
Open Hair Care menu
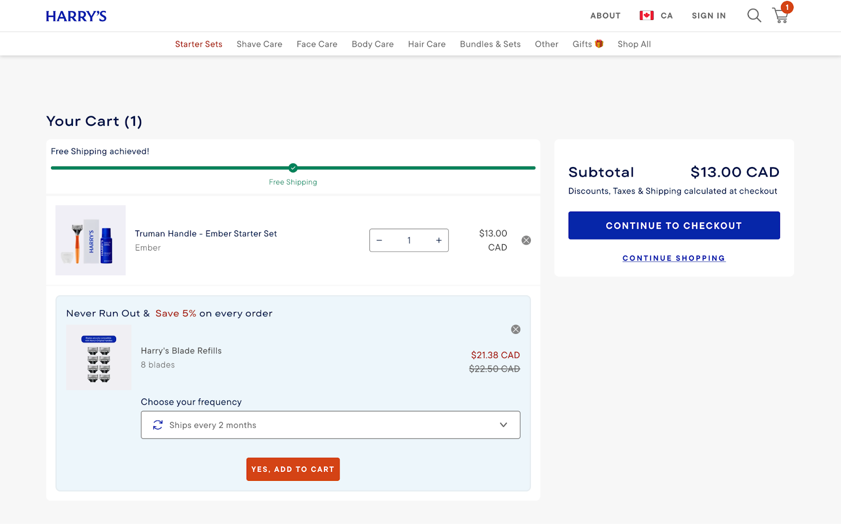click(427, 44)
